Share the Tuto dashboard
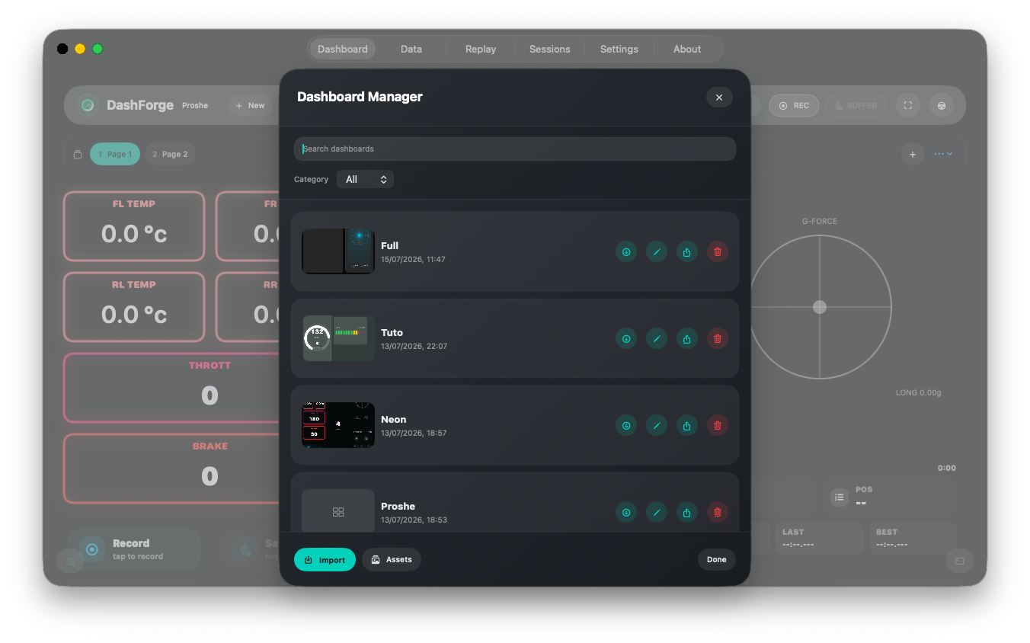This screenshot has height=643, width=1030. tap(687, 338)
